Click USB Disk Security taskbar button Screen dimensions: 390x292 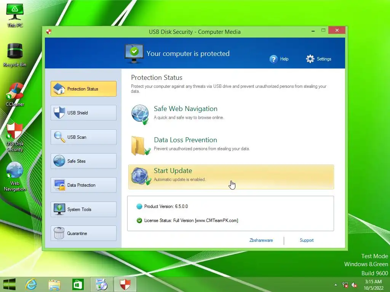pos(125,284)
